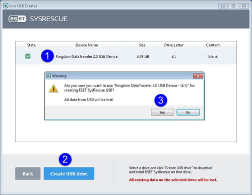Click the Size column header
This screenshot has width=252, height=195.
point(142,45)
